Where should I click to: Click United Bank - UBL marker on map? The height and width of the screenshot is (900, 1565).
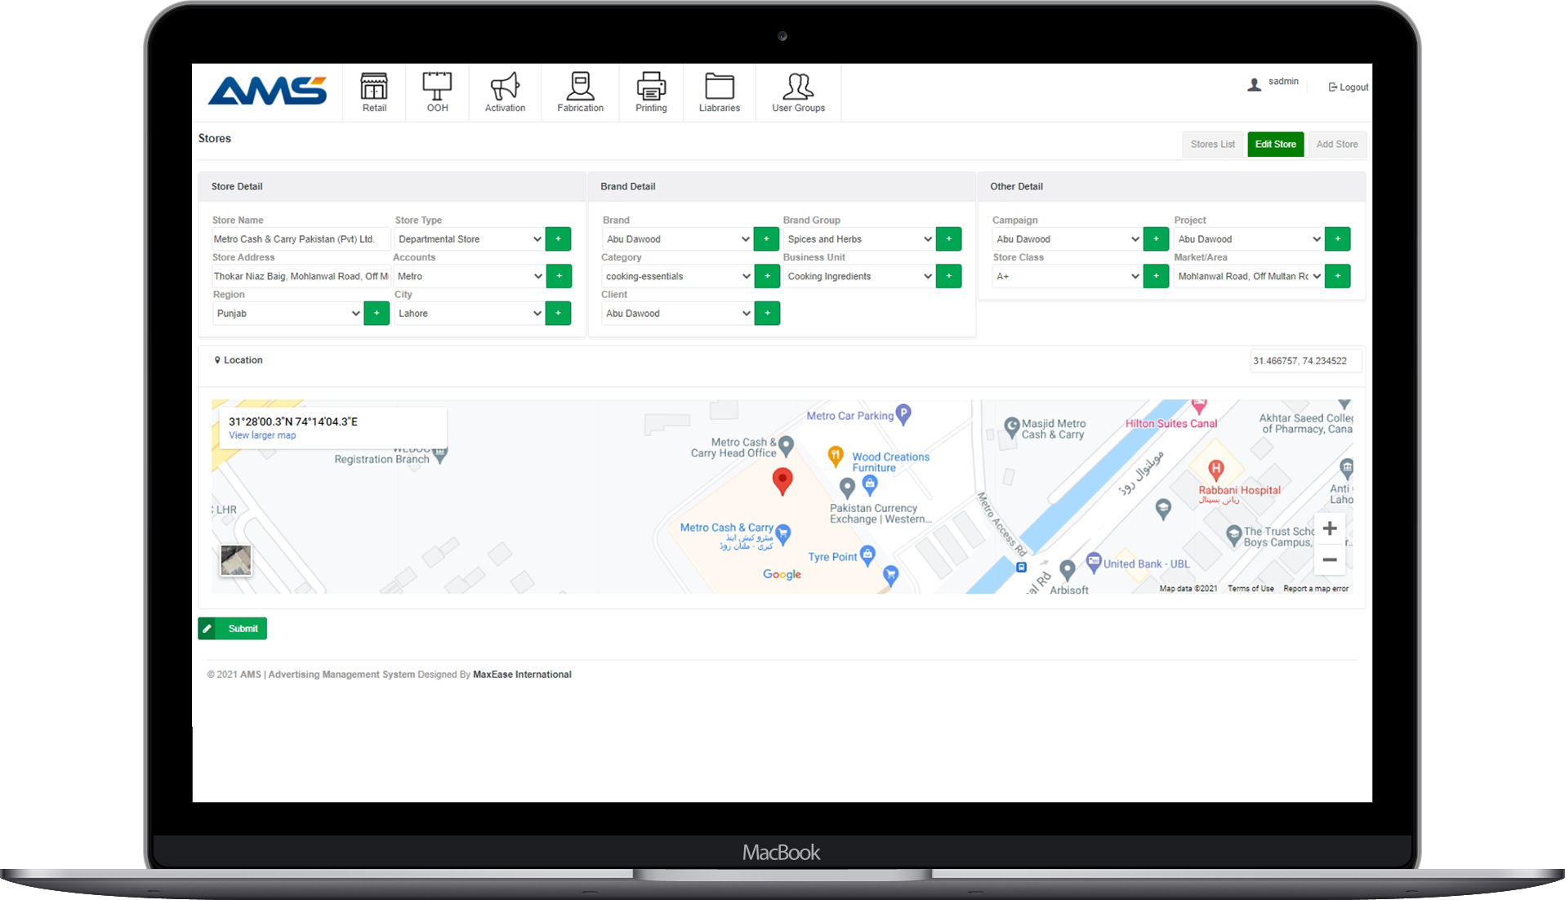pos(1094,562)
